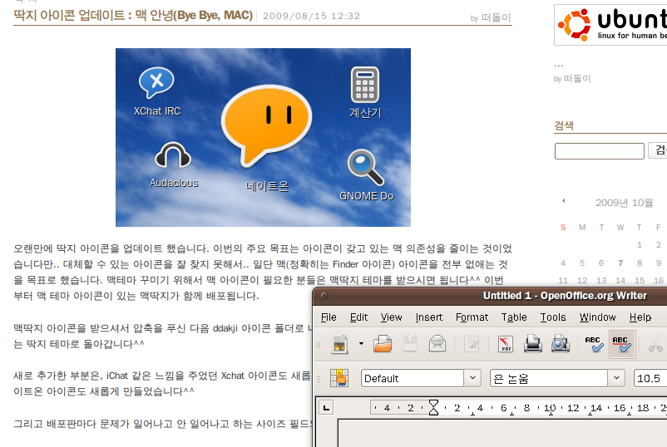Image resolution: width=667 pixels, height=447 pixels.
Task: Click the tab stop type button on ruler
Action: coord(326,408)
